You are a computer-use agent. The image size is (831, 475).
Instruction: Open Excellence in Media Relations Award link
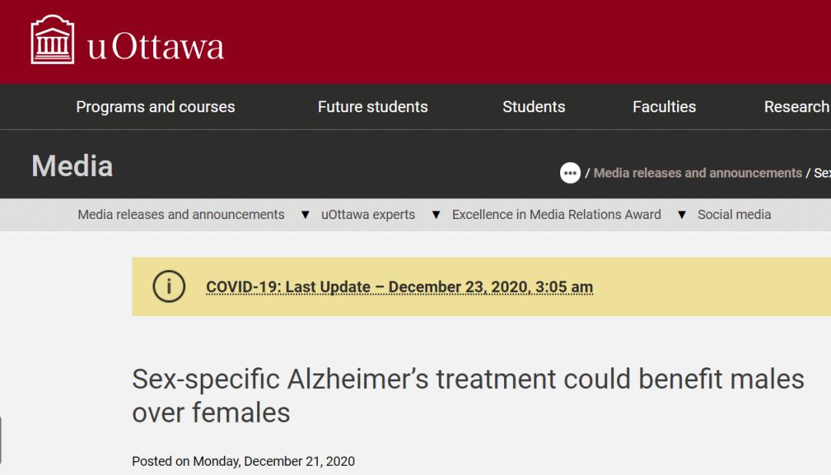point(556,215)
